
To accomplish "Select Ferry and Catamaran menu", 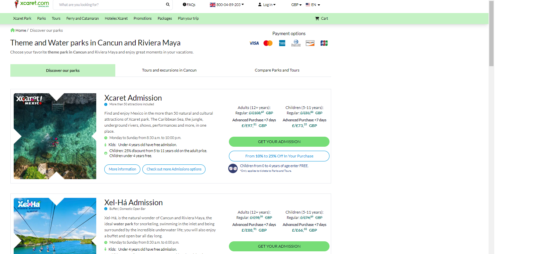I will click(x=83, y=19).
